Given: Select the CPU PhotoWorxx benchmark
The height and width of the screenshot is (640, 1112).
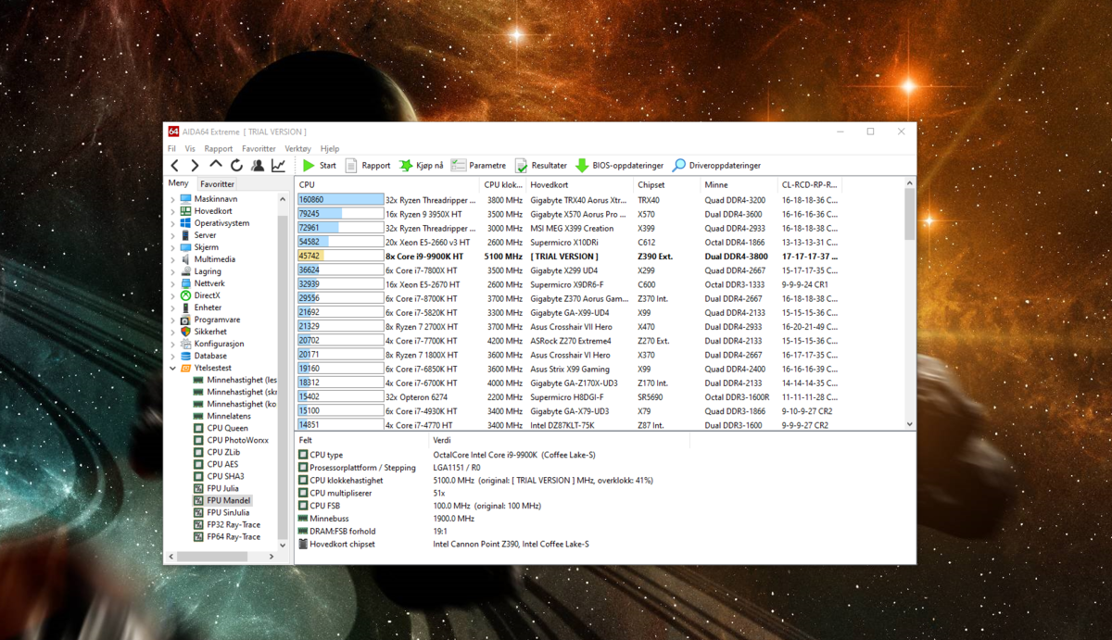Looking at the screenshot, I should (230, 440).
